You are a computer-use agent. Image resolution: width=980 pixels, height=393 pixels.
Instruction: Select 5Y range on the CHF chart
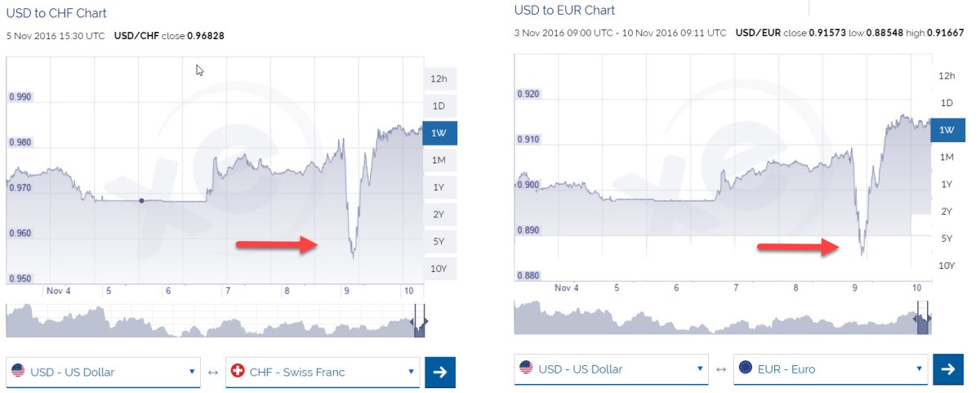pos(439,241)
